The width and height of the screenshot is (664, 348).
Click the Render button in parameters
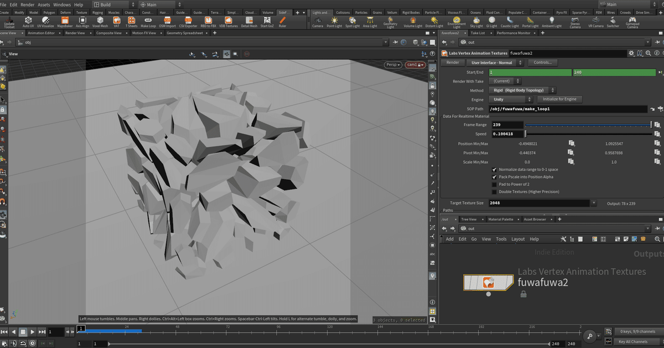tap(453, 63)
